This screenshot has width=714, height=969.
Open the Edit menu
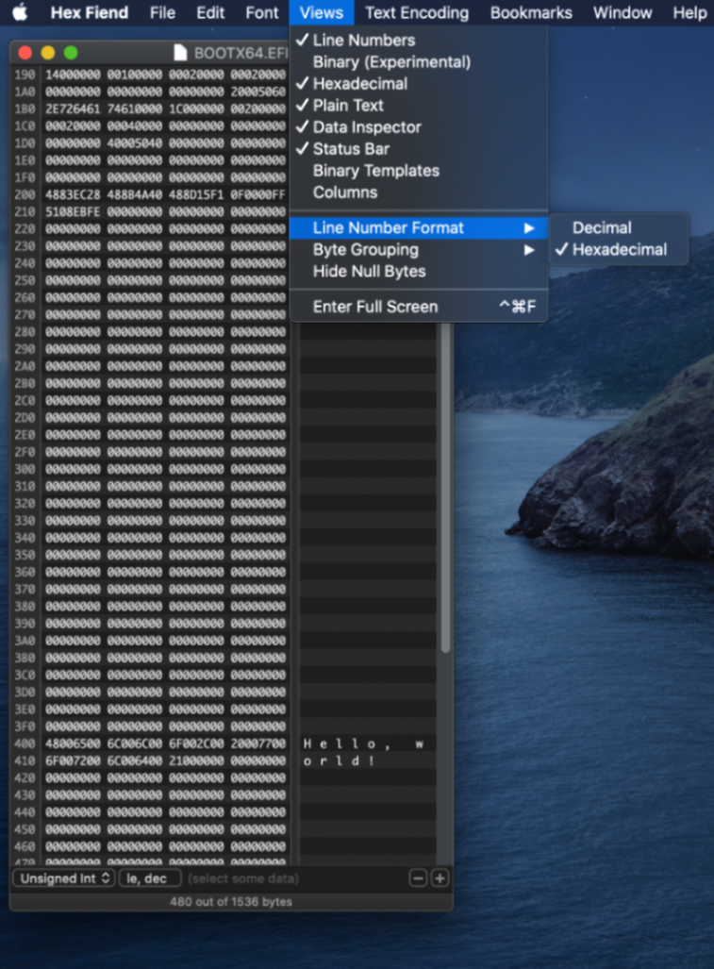pyautogui.click(x=210, y=12)
